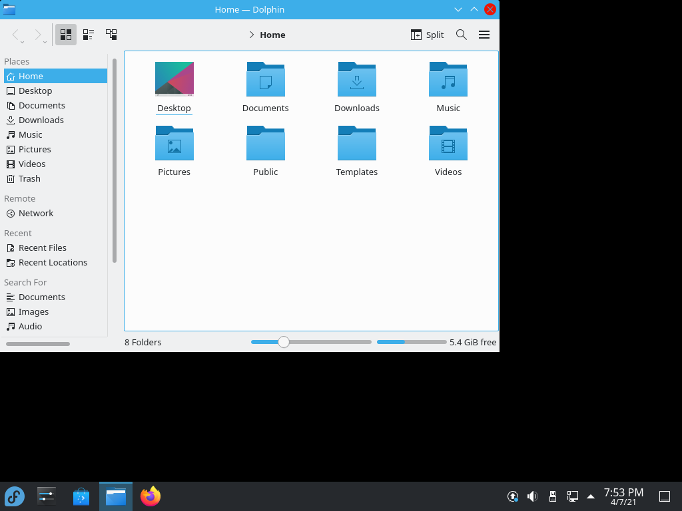Select the Templates folder icon
Image resolution: width=682 pixels, height=511 pixels.
coord(357,143)
